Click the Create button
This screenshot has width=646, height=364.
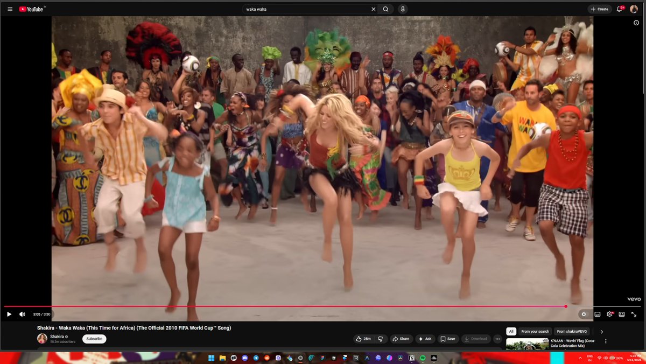(600, 9)
